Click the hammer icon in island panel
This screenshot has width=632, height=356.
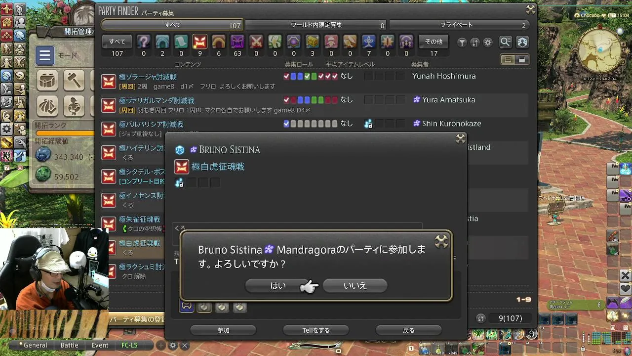pos(75,80)
